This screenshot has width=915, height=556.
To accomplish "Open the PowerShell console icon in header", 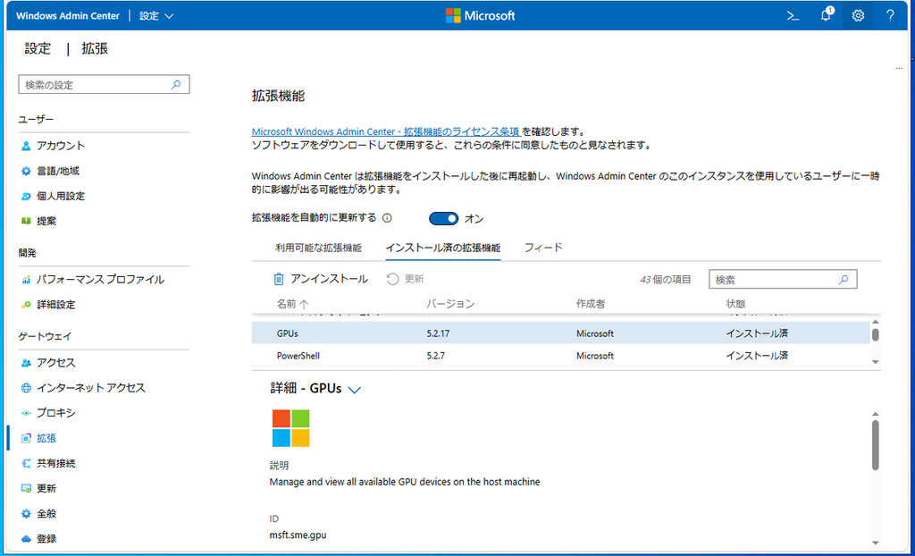I will (793, 16).
